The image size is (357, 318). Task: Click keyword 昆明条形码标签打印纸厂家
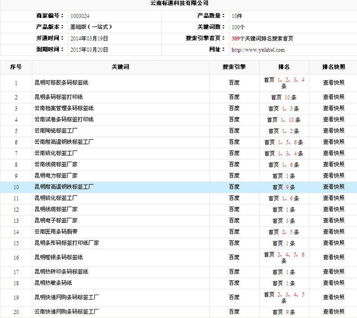pos(67,243)
